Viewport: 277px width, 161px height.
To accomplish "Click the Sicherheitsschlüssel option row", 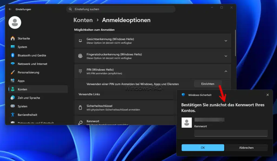I will [x=126, y=107].
